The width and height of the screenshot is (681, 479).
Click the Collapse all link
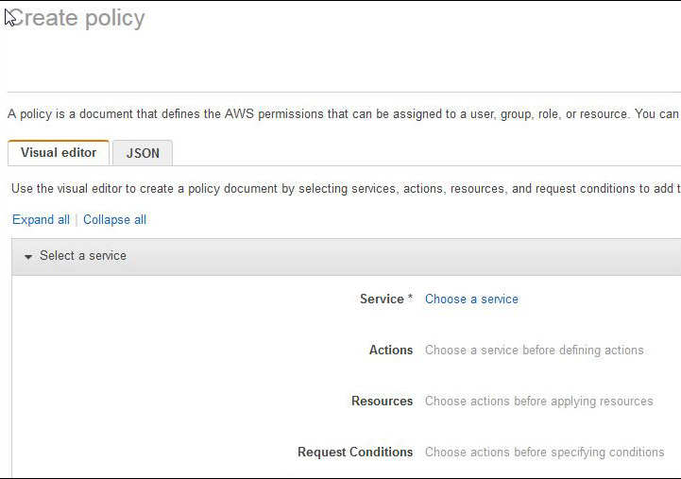click(x=114, y=220)
